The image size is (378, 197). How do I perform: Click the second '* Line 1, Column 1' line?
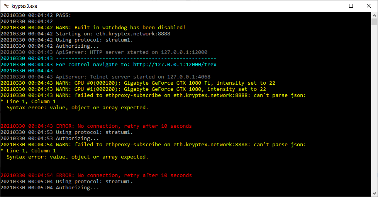[28, 150]
